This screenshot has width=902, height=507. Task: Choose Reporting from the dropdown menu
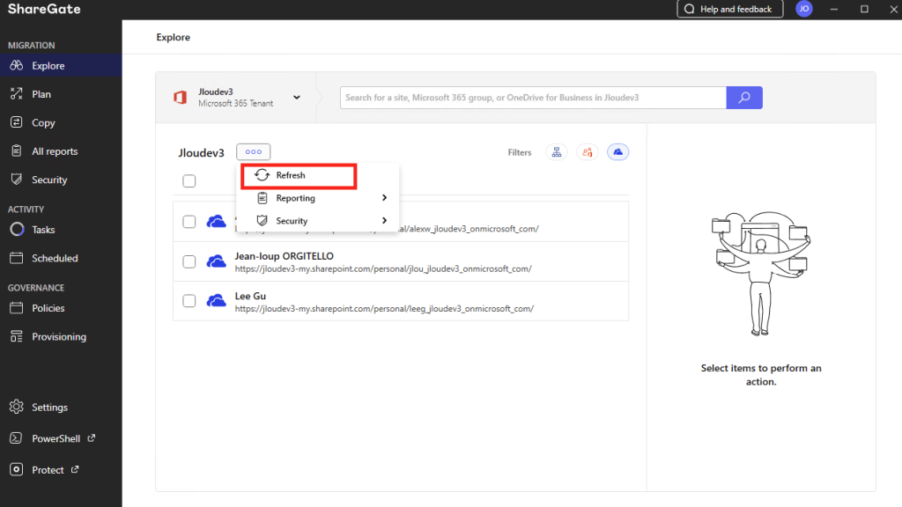coord(317,198)
